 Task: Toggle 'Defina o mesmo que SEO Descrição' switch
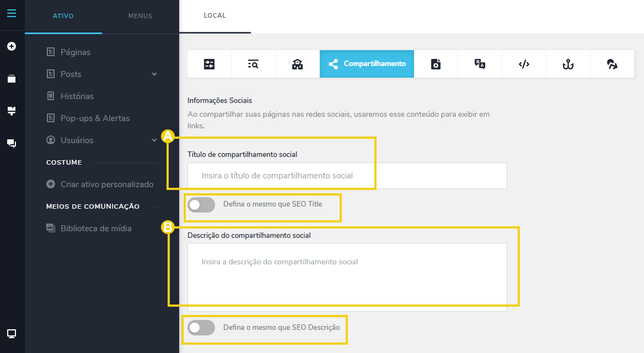pyautogui.click(x=201, y=328)
